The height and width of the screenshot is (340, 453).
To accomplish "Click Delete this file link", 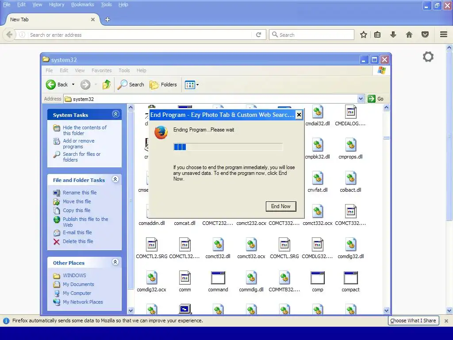I will (78, 241).
